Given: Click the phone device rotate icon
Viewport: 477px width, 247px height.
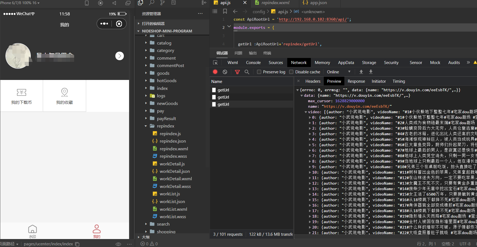Looking at the screenshot, I should pos(87,3).
